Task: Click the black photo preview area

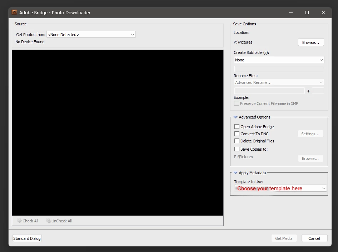Action: click(x=118, y=133)
